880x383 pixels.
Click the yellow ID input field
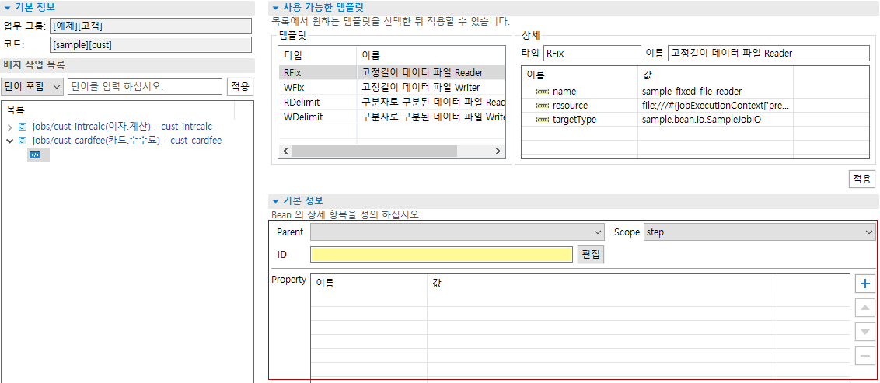[x=441, y=255]
